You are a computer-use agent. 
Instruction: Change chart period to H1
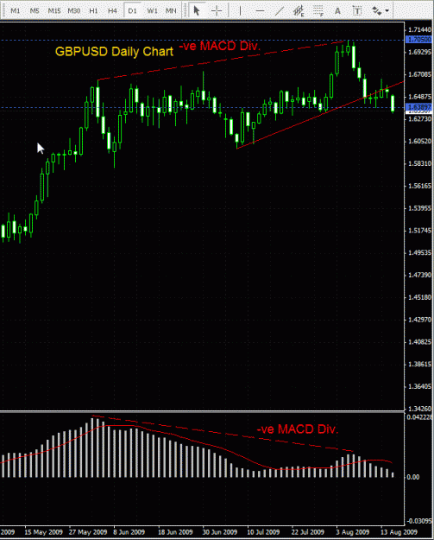tap(93, 11)
